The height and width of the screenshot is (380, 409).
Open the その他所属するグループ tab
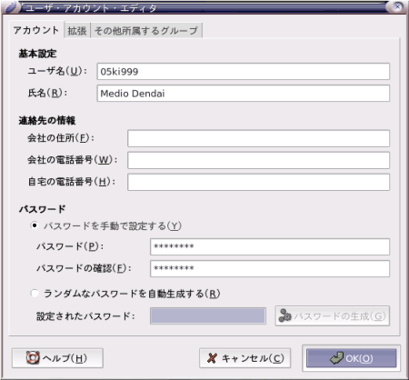tap(146, 31)
